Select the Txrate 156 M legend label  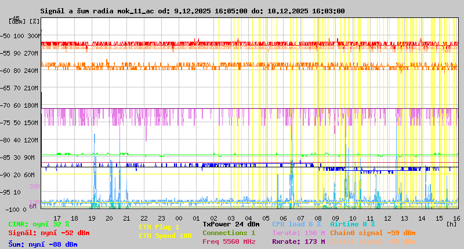(x=298, y=233)
